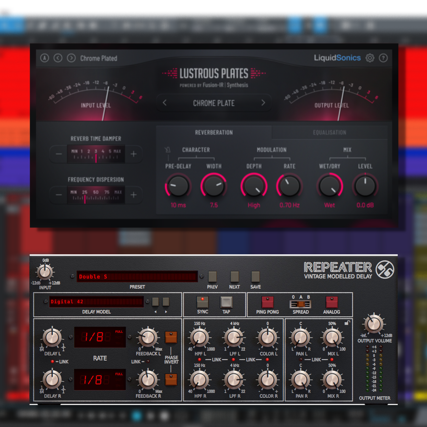Click the Delay L knob
427x427 pixels.
tap(52, 337)
